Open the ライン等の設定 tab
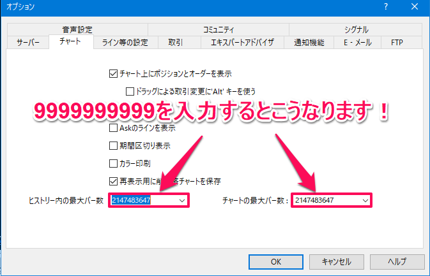Image resolution: width=430 pixels, height=276 pixels. (x=125, y=43)
